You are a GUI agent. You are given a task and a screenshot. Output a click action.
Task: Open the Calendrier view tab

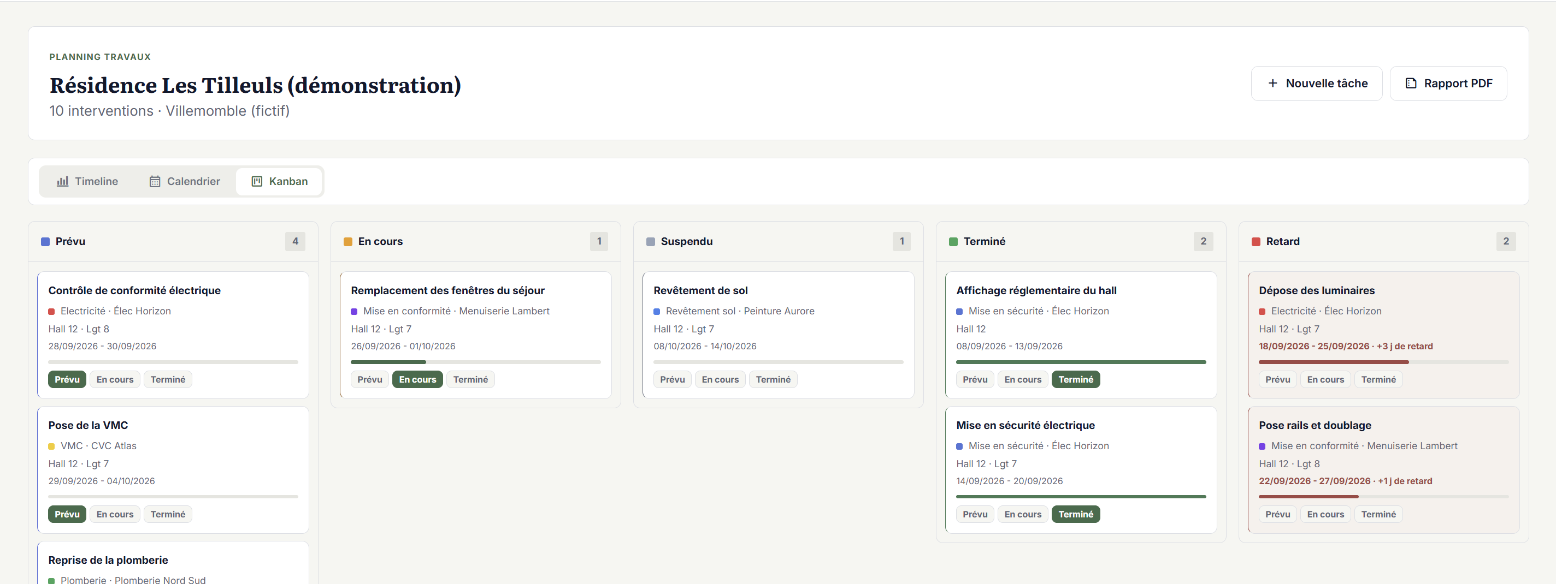click(185, 182)
